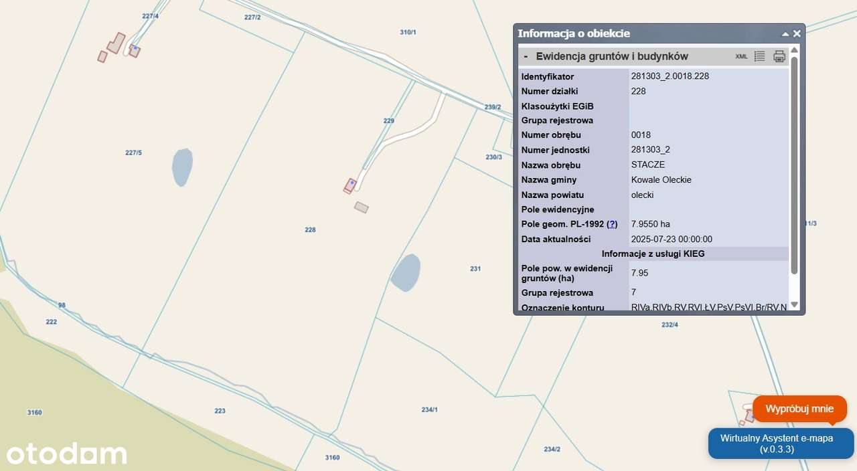Click the Grupa rejestrowa value 7
This screenshot has height=471, width=857.
[x=633, y=292]
